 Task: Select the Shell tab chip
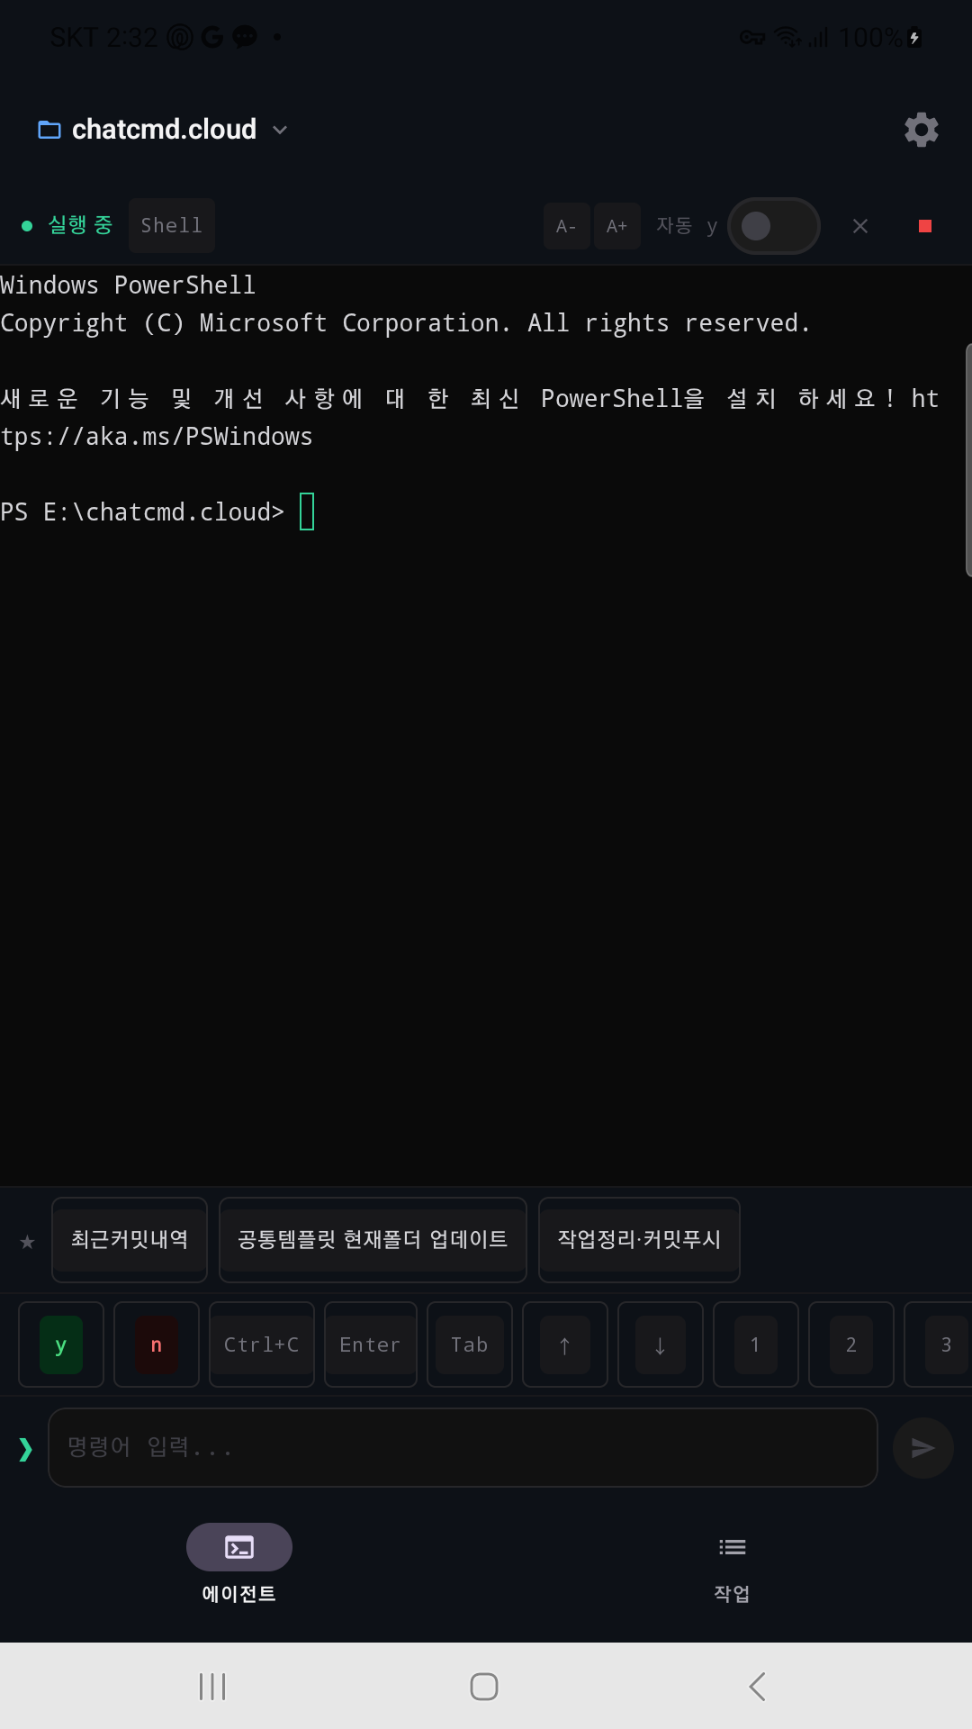click(x=171, y=225)
